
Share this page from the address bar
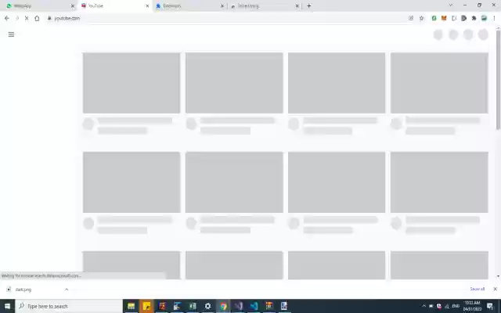pos(411,18)
